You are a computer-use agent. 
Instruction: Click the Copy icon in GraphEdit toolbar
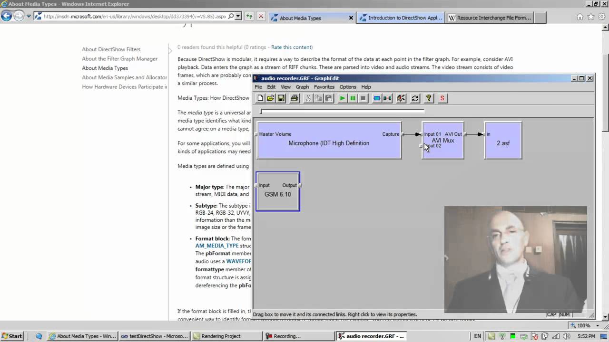tap(318, 98)
